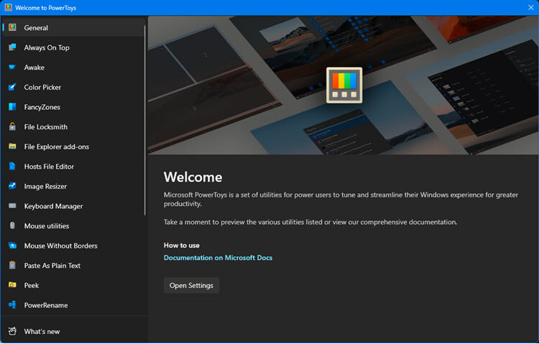This screenshot has height=344, width=539.
Task: Select Image Resizer label
Action: pyautogui.click(x=45, y=186)
